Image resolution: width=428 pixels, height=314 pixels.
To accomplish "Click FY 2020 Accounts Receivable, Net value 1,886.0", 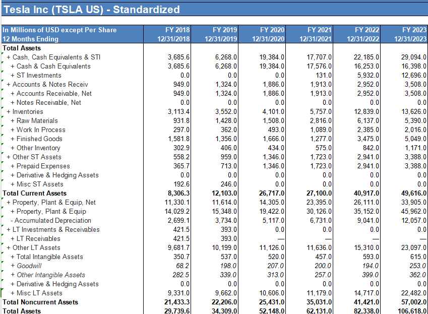I will pyautogui.click(x=274, y=94).
